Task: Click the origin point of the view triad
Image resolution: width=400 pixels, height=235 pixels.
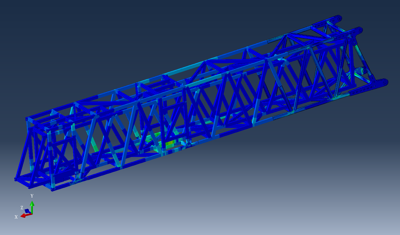Action: coord(32,213)
